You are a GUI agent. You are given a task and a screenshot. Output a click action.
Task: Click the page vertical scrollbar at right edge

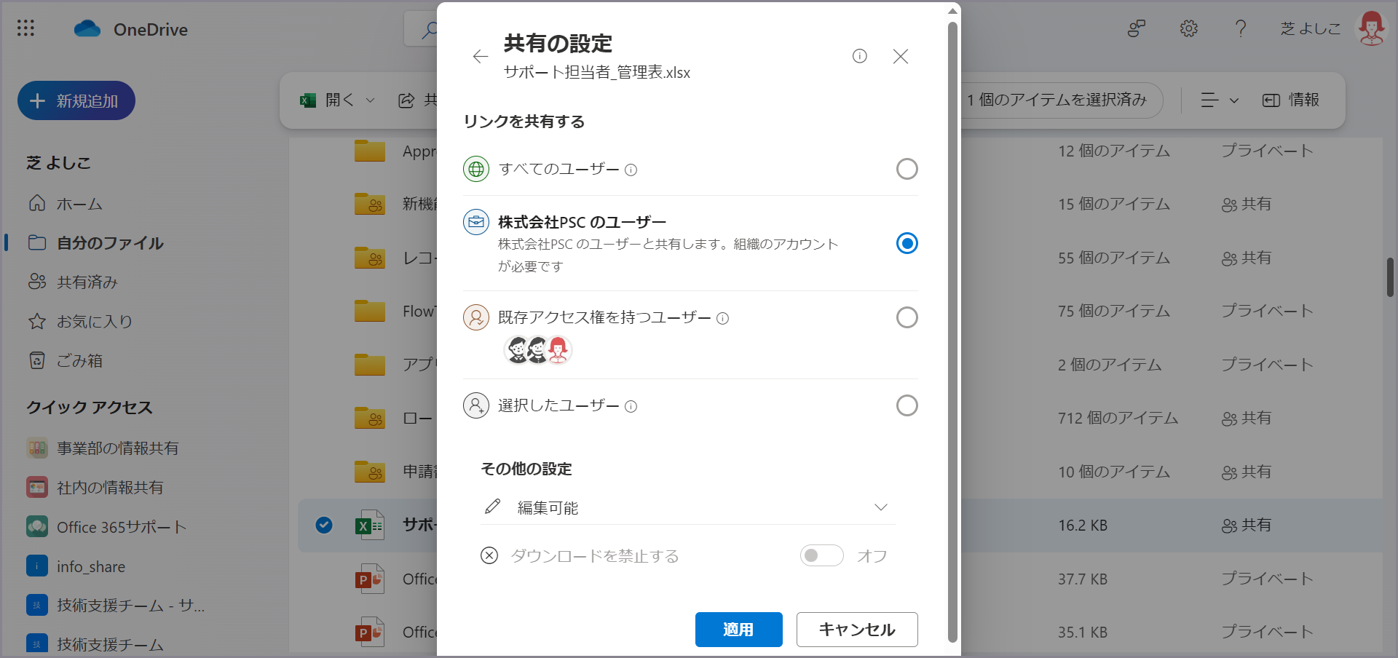1390,277
